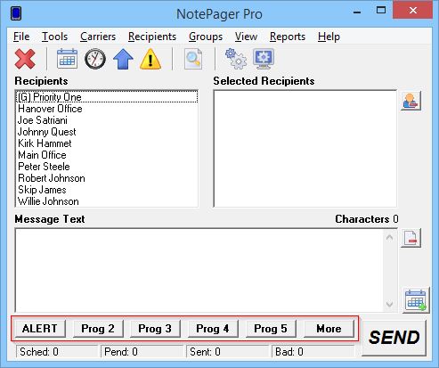The height and width of the screenshot is (368, 439).
Task: Click the More button
Action: (329, 329)
